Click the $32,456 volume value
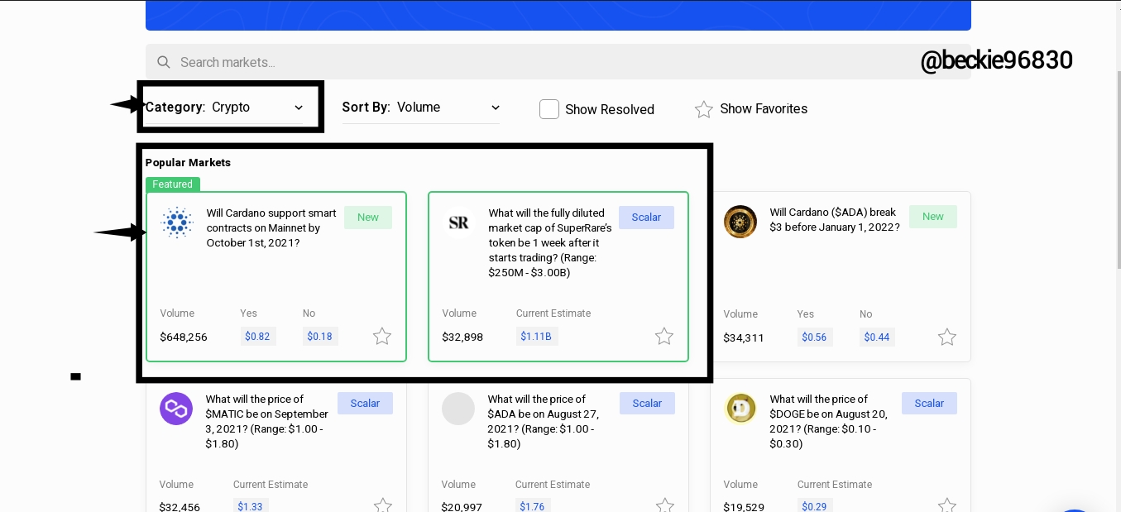 click(x=180, y=507)
